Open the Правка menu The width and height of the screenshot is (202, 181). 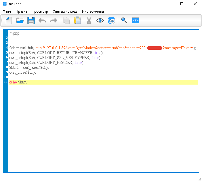[21, 12]
